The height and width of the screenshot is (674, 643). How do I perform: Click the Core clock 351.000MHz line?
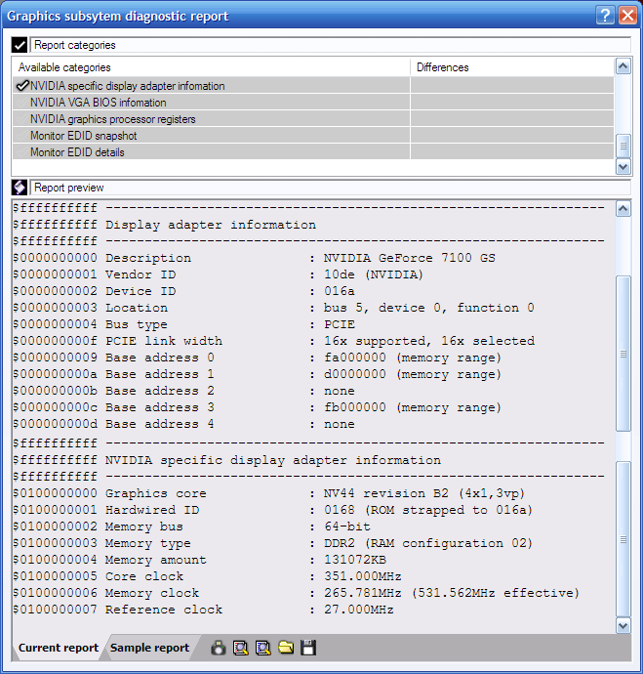207,576
